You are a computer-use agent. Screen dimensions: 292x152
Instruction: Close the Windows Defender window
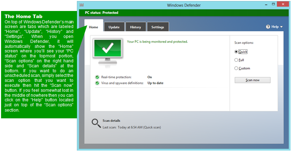(x=283, y=4)
